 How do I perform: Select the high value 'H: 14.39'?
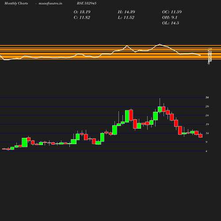click(126, 12)
